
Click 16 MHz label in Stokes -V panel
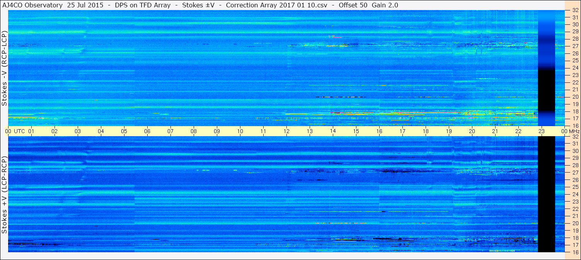(x=575, y=125)
